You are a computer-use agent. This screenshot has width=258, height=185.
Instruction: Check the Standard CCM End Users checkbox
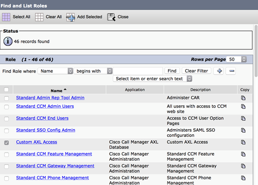coord(7,119)
